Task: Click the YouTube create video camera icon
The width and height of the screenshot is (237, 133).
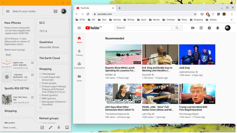Action: [x=193, y=28]
